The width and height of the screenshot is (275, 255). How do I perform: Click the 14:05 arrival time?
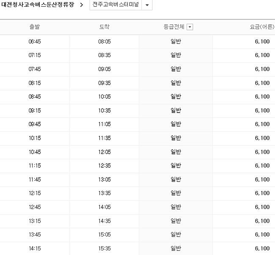coord(104,207)
